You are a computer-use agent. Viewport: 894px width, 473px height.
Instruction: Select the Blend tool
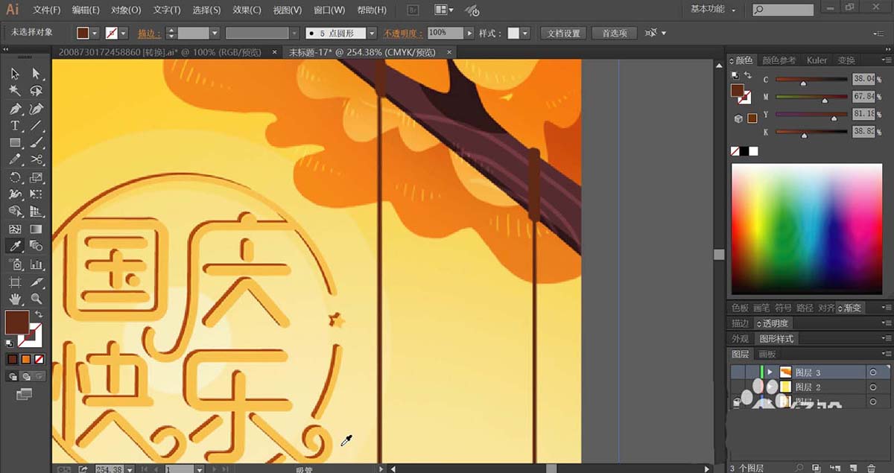pyautogui.click(x=36, y=246)
